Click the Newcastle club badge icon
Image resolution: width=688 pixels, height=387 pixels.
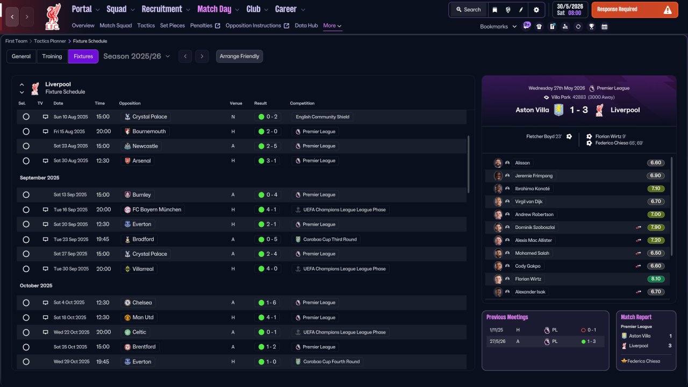coord(127,146)
